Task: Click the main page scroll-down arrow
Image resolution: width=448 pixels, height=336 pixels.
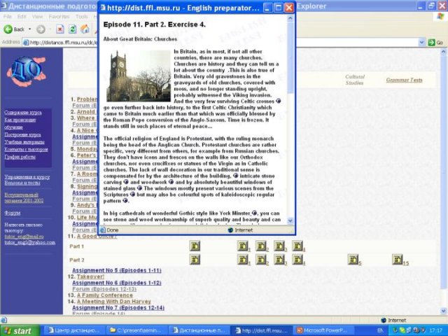Action: [443, 311]
